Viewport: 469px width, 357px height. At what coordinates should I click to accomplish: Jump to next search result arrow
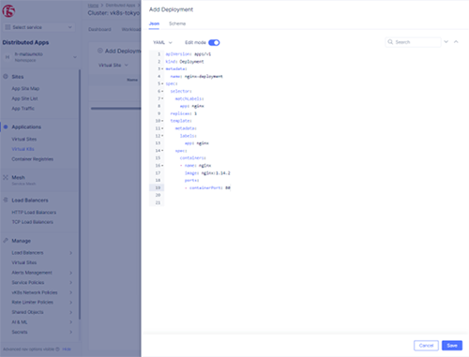pyautogui.click(x=446, y=42)
